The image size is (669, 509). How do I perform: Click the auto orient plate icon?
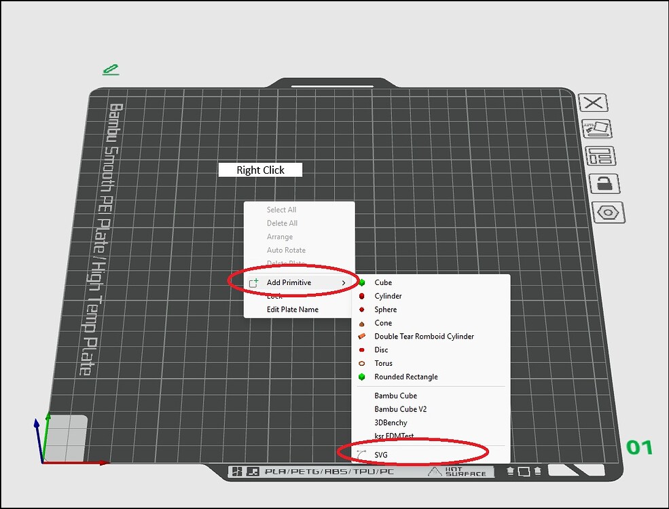click(597, 129)
